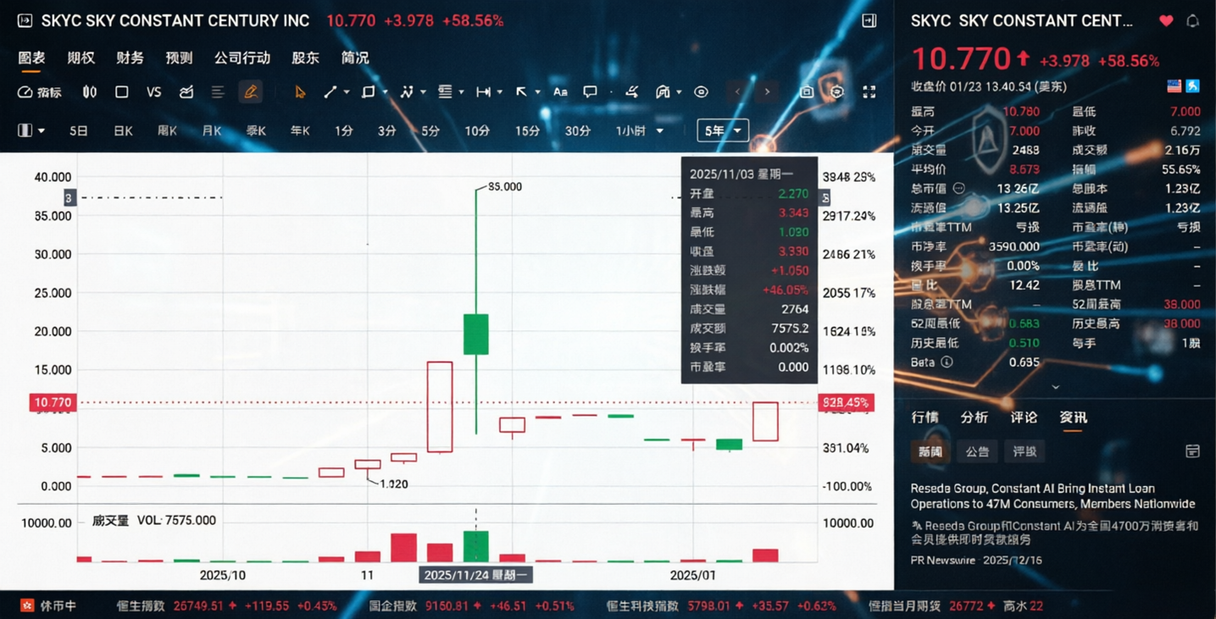The image size is (1216, 619).
Task: Expand more quote details chevron
Action: (x=1055, y=387)
